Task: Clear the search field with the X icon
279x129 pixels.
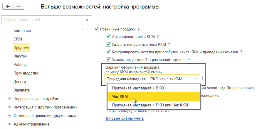Action: [87, 20]
